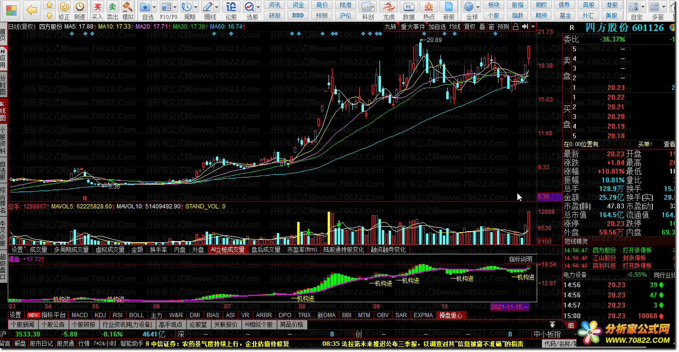Open the 测速 speed test clock icon
679x352 pixels.
79,7
